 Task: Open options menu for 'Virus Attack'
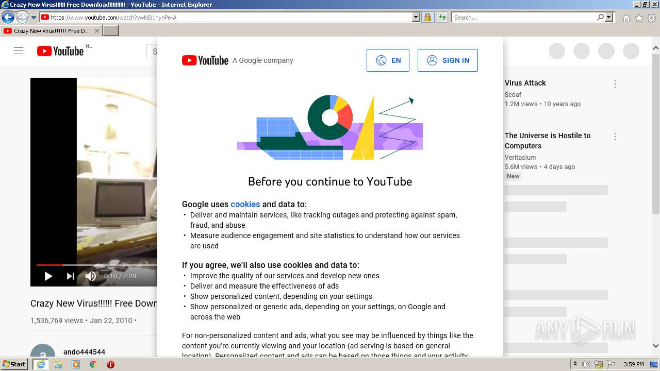(615, 84)
